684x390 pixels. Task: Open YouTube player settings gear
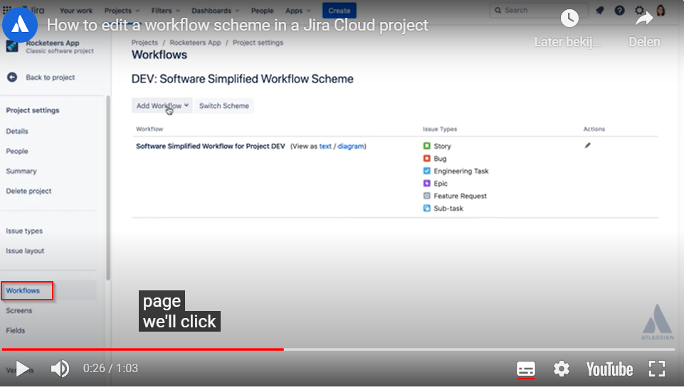562,369
